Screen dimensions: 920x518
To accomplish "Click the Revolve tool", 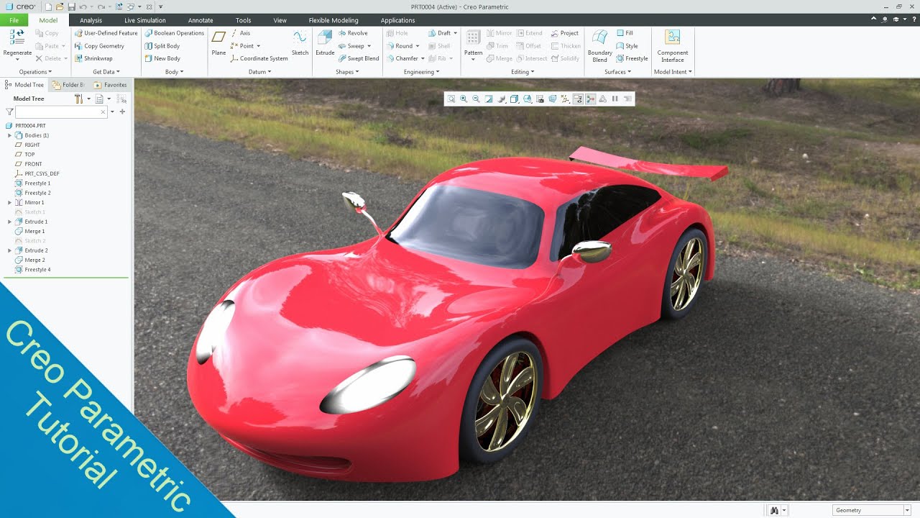I will tap(352, 33).
